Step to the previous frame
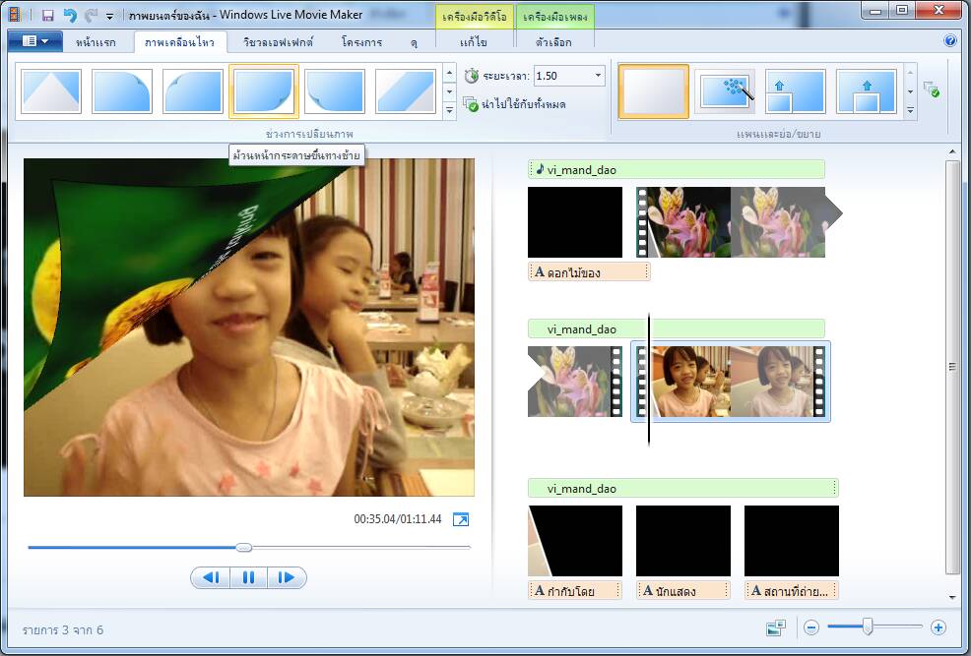The height and width of the screenshot is (656, 971). tap(211, 577)
